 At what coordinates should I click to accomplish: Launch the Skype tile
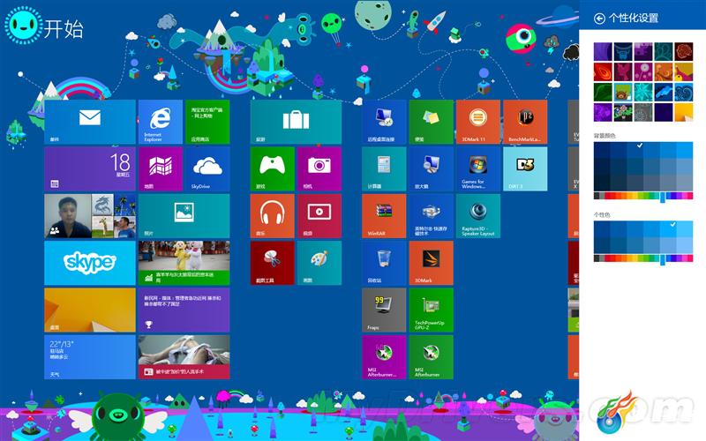pos(90,263)
